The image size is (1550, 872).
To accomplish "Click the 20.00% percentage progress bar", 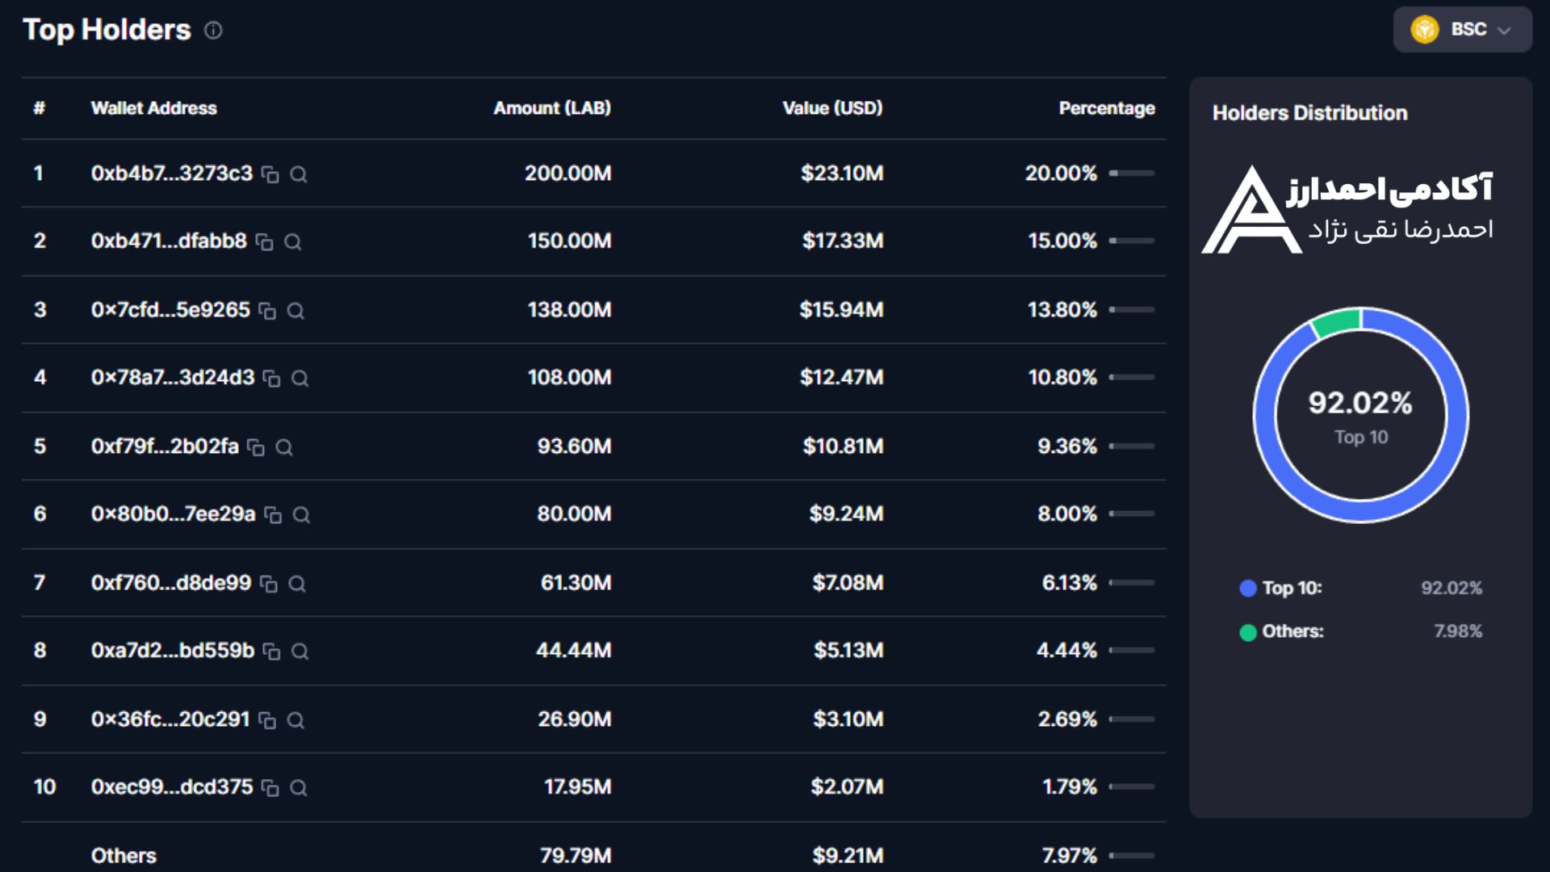I will coord(1132,174).
